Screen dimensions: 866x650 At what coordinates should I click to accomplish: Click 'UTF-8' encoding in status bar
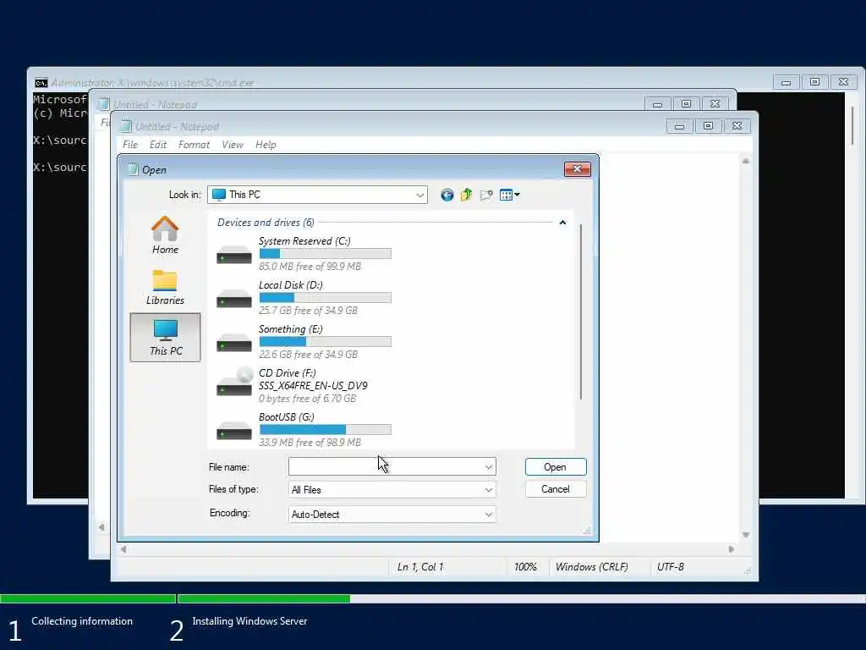coord(670,567)
